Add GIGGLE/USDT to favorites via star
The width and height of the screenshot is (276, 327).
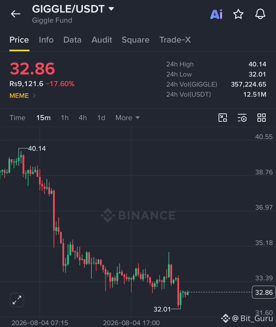pyautogui.click(x=238, y=14)
